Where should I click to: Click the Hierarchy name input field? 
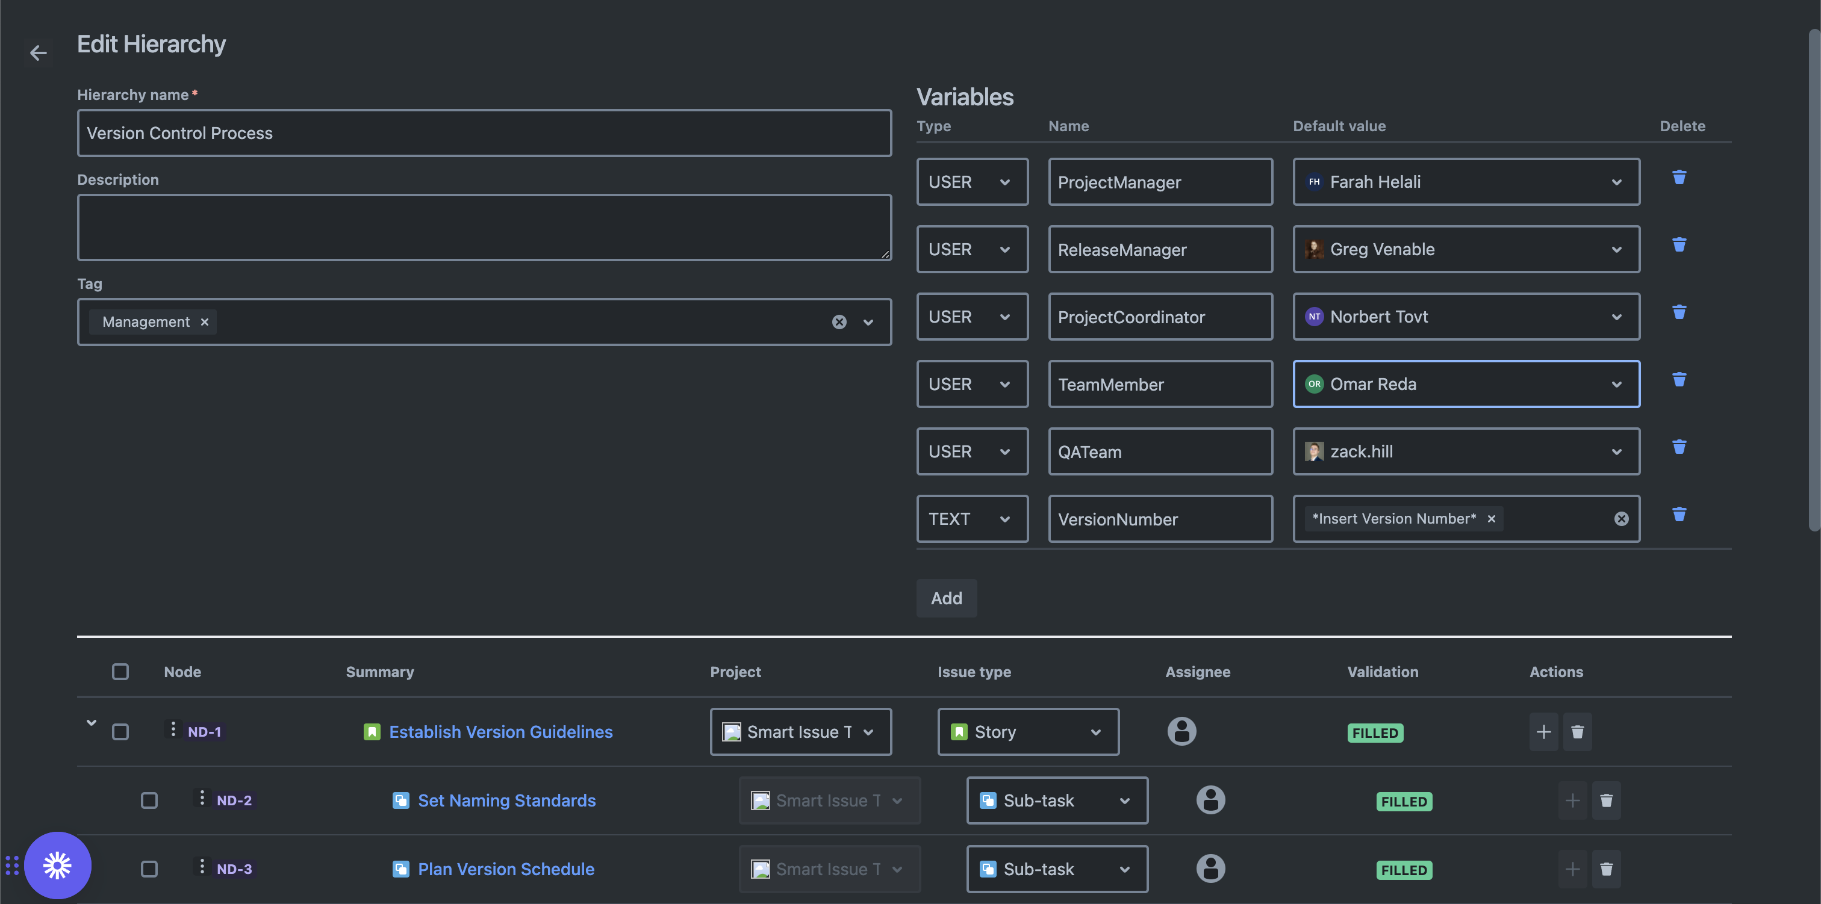pos(484,133)
